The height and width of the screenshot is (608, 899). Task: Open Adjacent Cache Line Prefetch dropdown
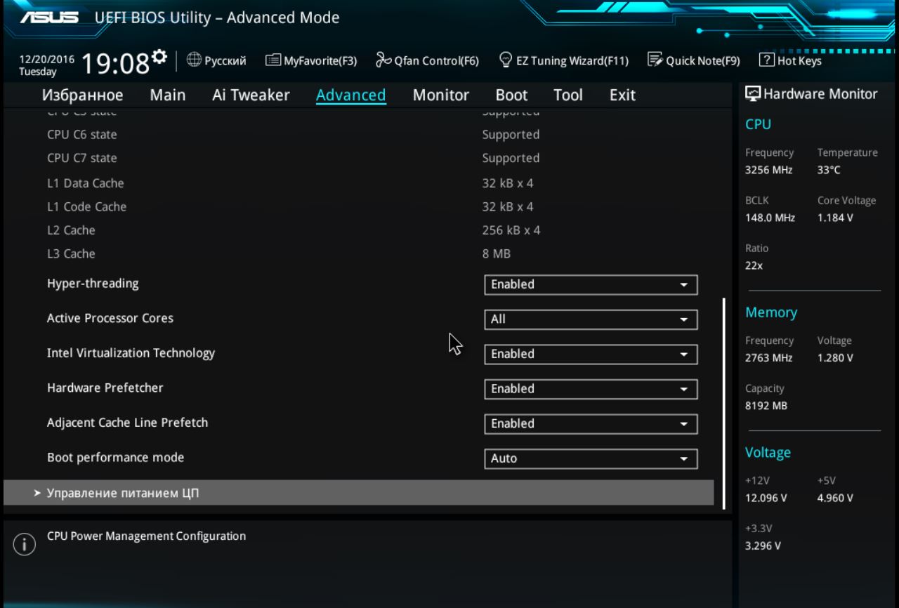click(591, 423)
